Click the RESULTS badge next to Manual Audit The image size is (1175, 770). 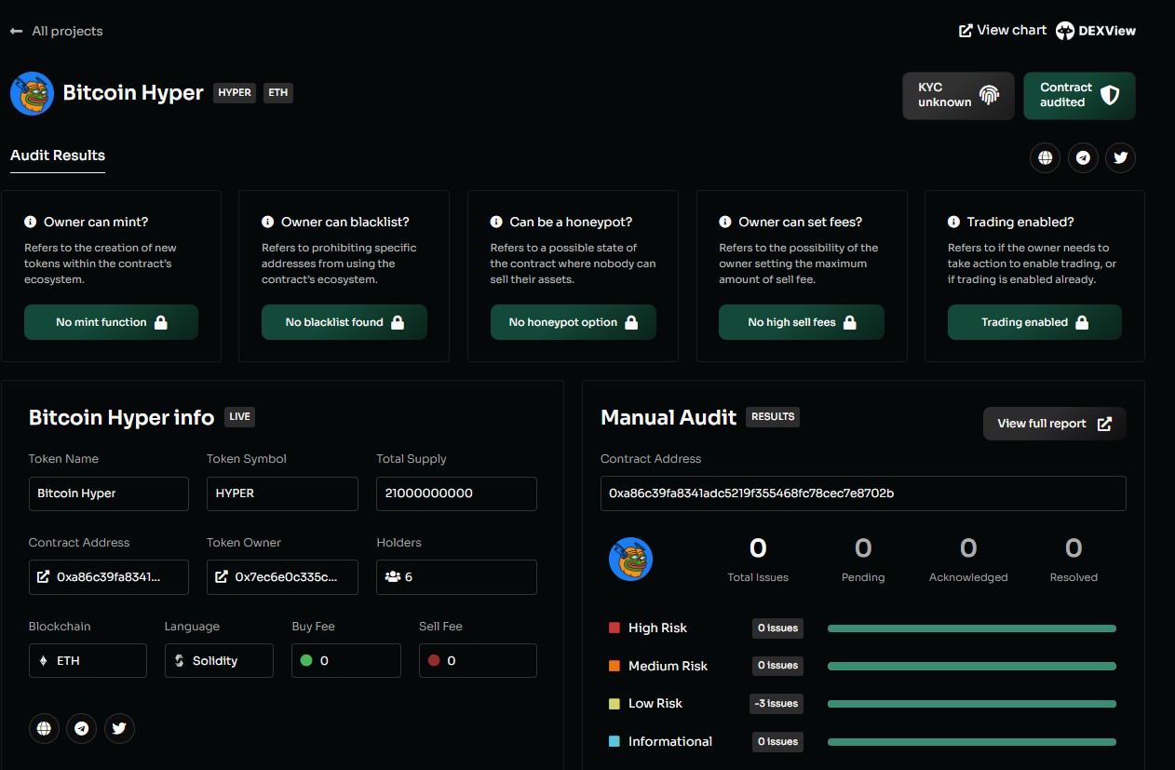tap(773, 417)
